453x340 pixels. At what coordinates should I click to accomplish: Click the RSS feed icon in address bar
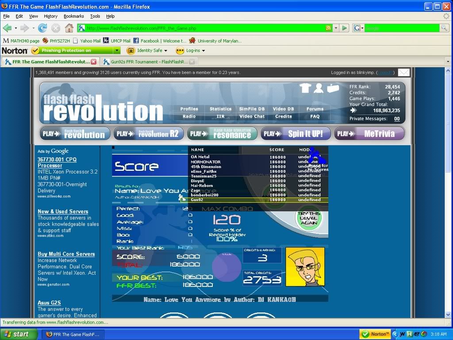[328, 28]
